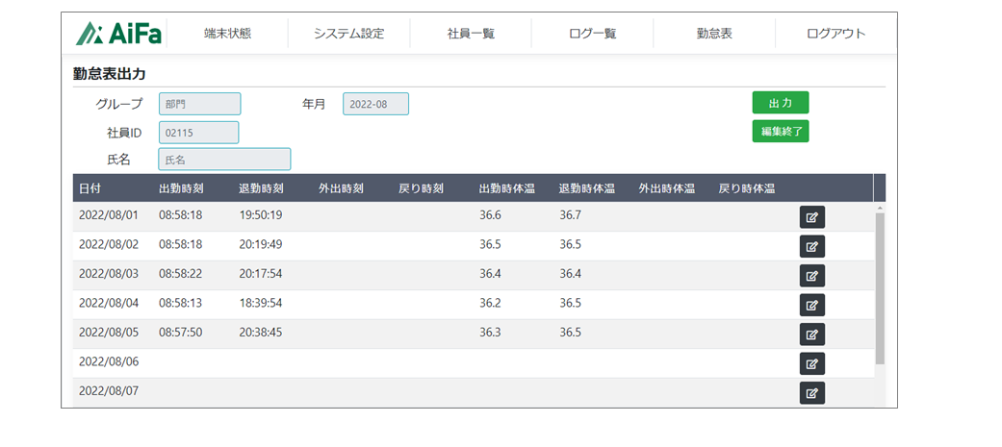This screenshot has width=1002, height=447.
Task: Click the table's vertical scrollbar
Action: point(879,288)
